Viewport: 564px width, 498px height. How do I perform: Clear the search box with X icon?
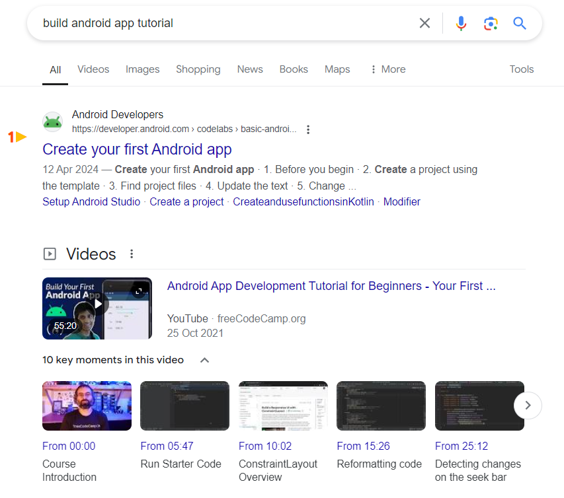tap(424, 24)
